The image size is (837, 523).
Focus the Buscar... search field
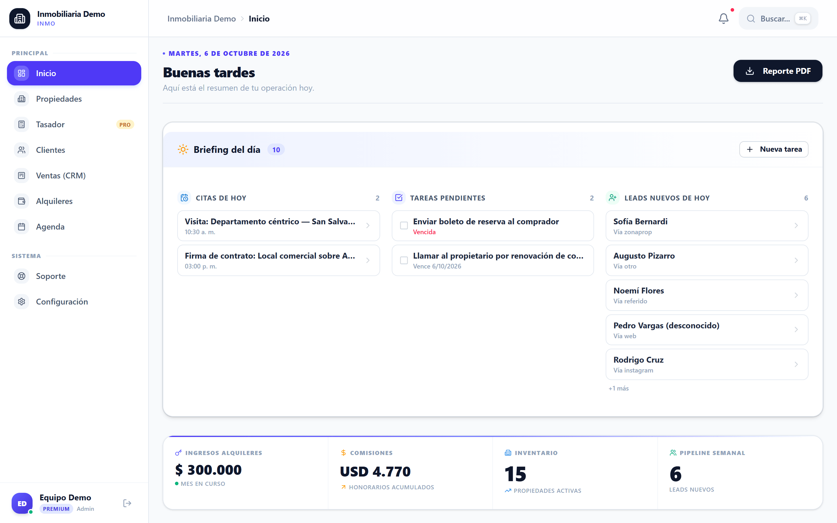click(x=778, y=19)
